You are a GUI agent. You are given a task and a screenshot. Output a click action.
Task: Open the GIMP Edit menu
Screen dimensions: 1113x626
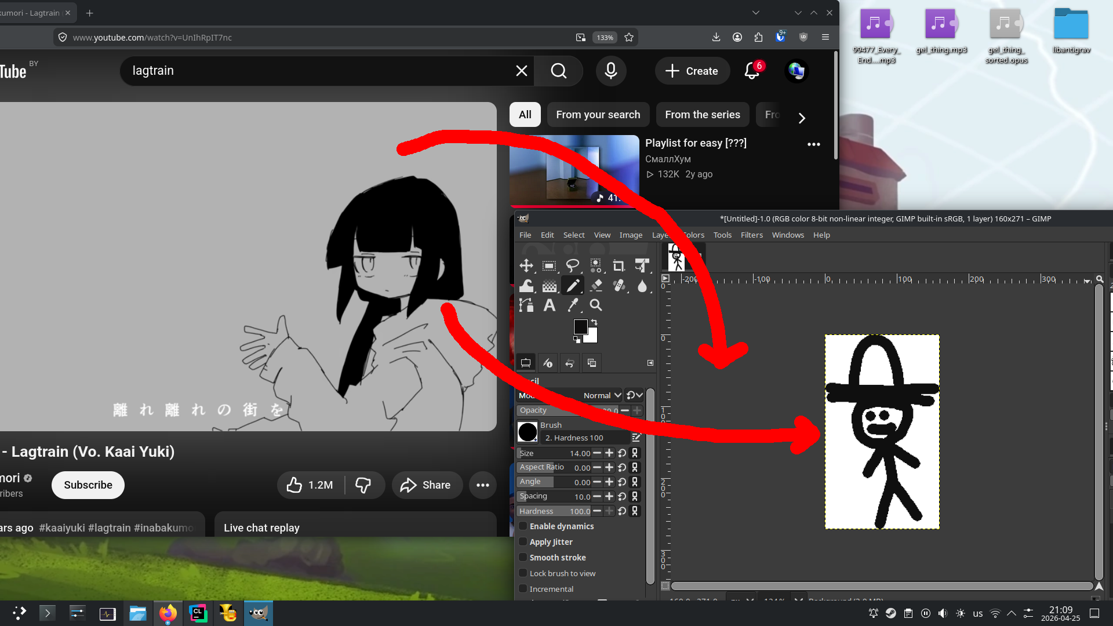[547, 235]
